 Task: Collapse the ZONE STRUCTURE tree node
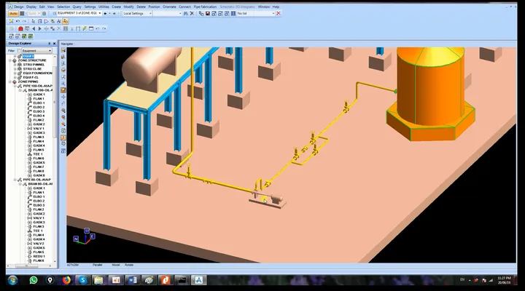[x=10, y=60]
